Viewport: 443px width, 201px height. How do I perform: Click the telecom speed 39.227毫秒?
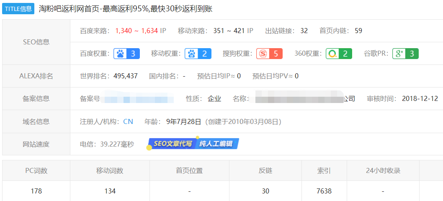click(117, 144)
